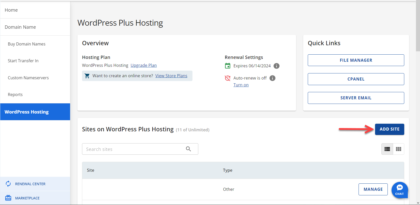
Task: Click the Upgrade Plan link
Action: (x=143, y=65)
